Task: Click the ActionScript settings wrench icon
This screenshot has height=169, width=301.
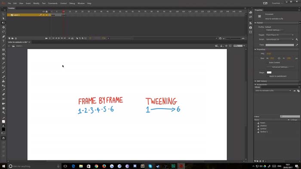Action: point(297,39)
